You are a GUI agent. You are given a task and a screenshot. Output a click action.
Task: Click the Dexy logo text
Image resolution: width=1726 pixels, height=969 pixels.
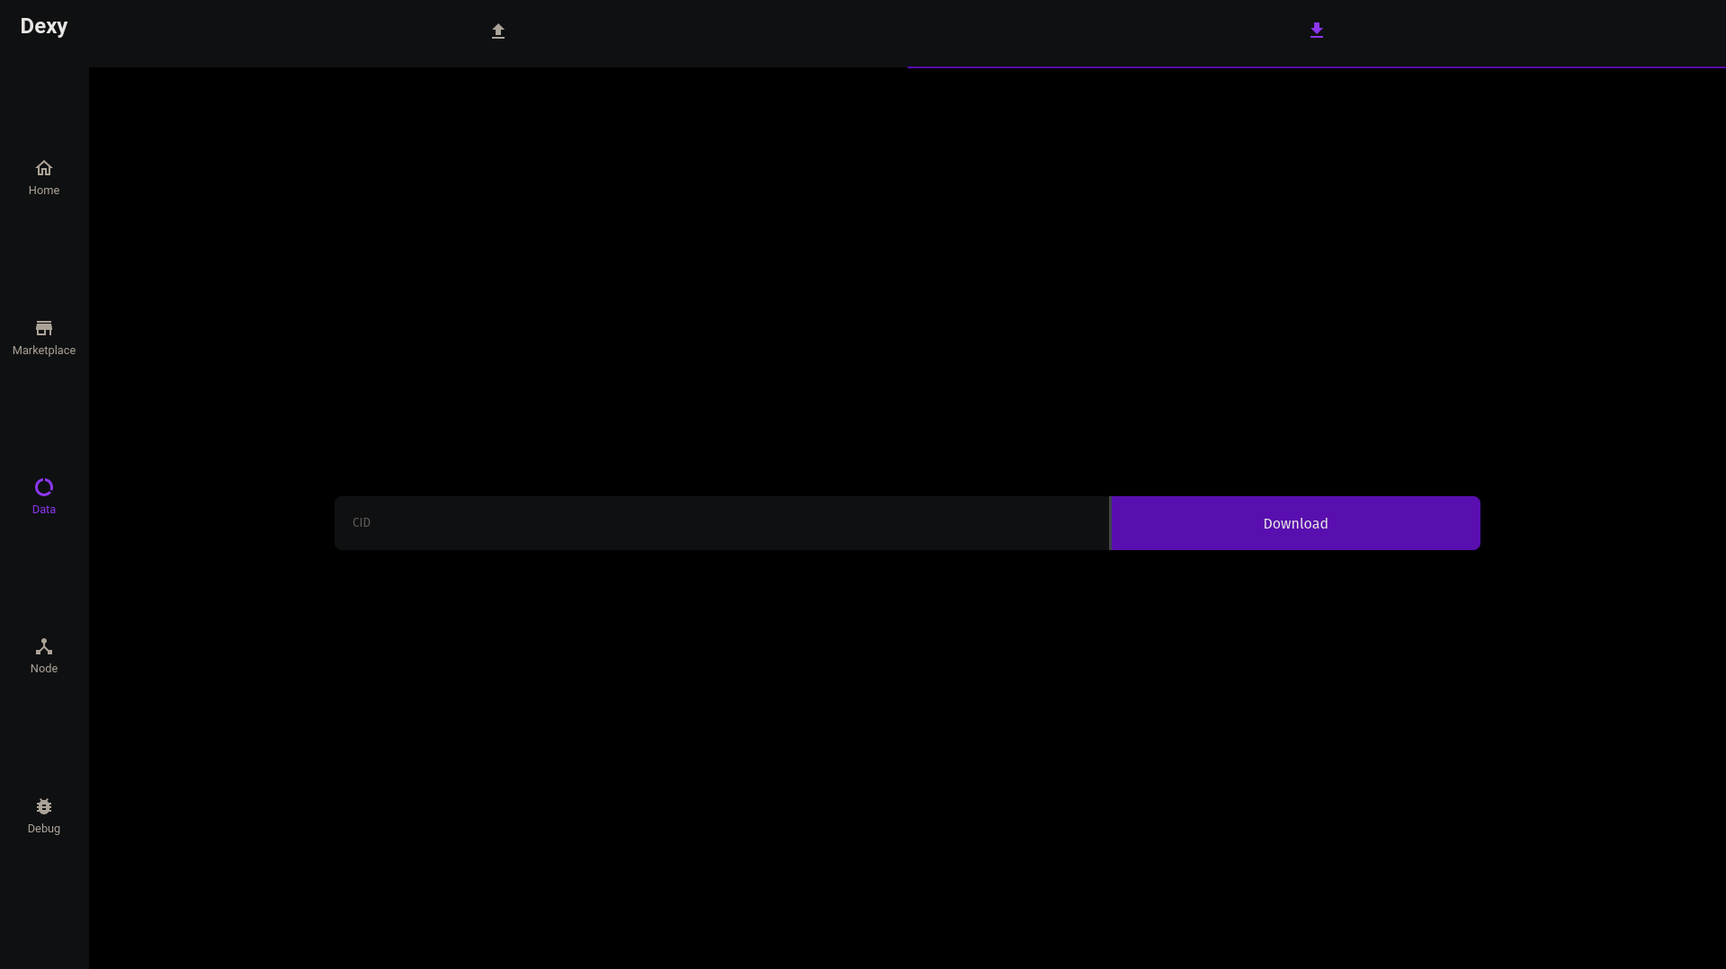tap(44, 26)
